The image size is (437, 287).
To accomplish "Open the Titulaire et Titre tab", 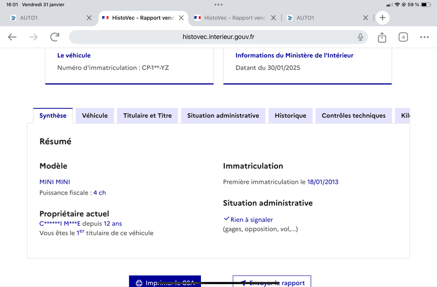I will click(147, 115).
